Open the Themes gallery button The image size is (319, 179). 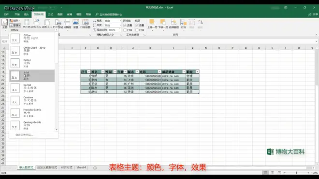point(5,24)
